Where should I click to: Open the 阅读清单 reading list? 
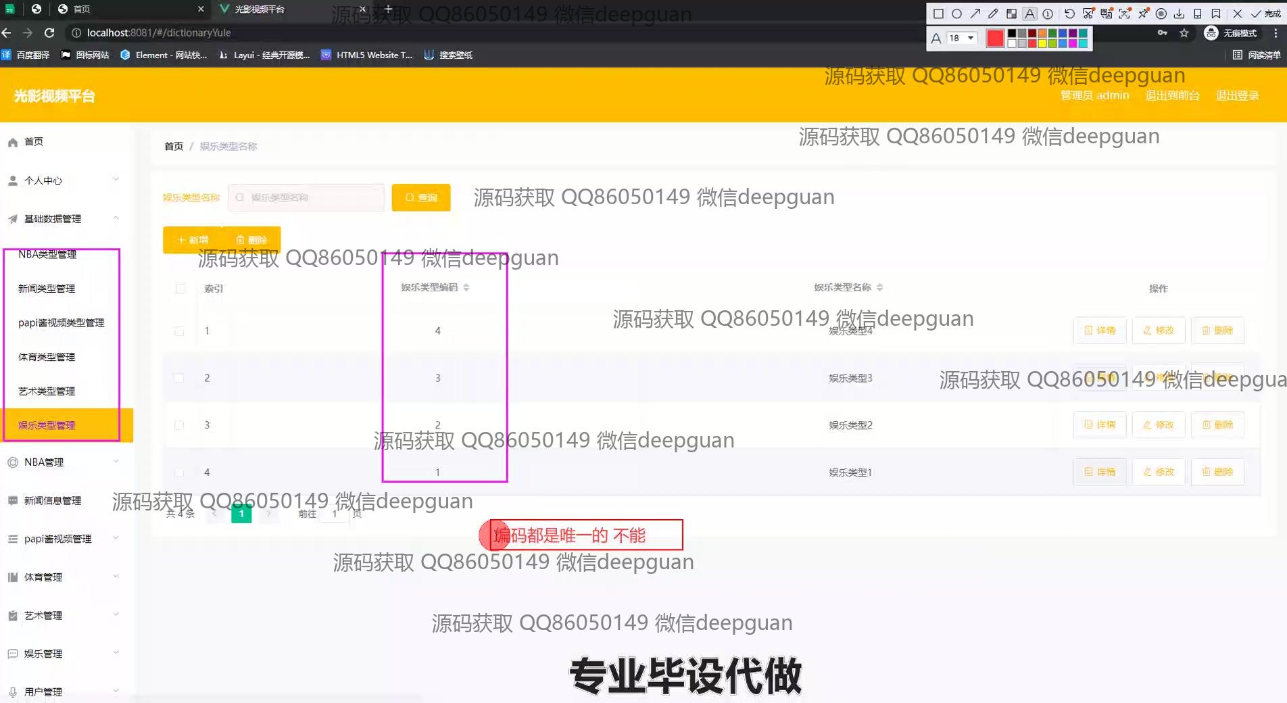(1257, 55)
